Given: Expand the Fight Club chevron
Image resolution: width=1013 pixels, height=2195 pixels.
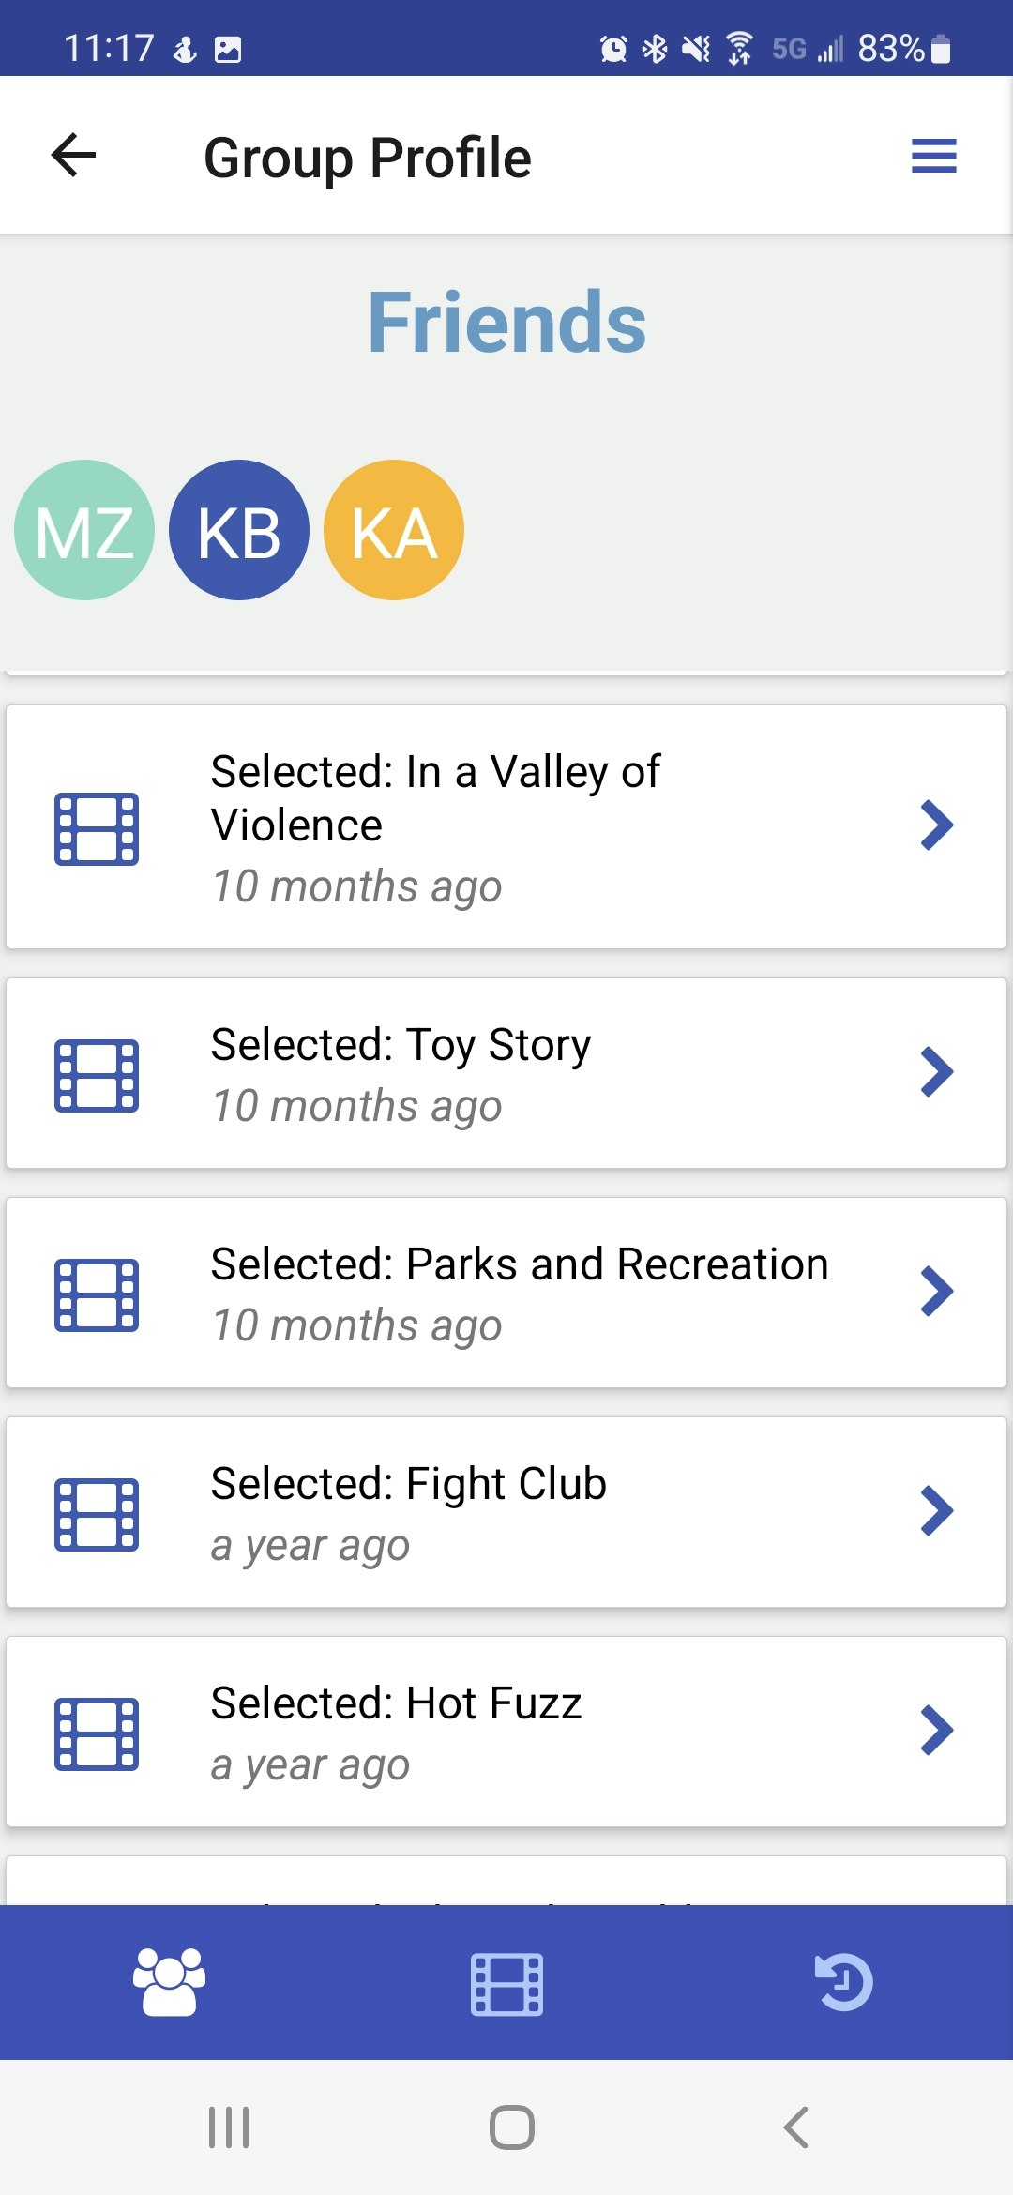Looking at the screenshot, I should [936, 1511].
